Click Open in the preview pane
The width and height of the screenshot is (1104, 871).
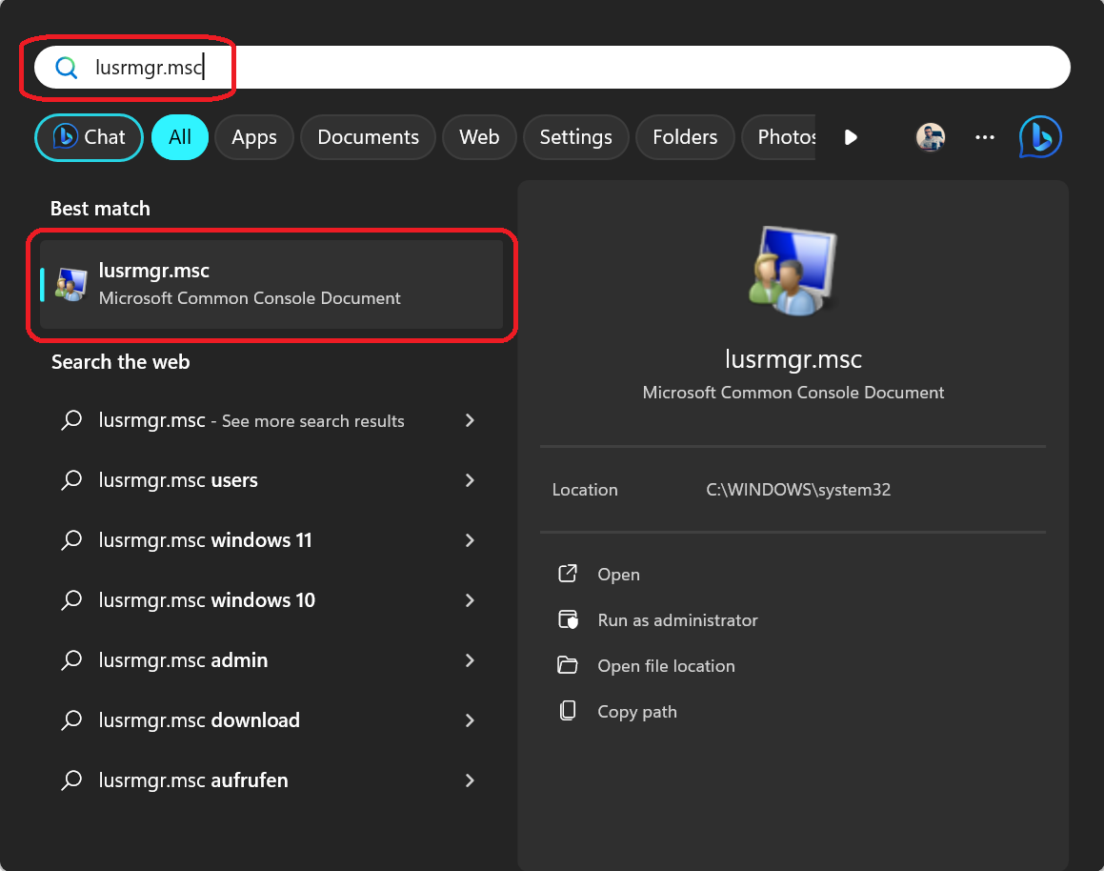coord(618,575)
